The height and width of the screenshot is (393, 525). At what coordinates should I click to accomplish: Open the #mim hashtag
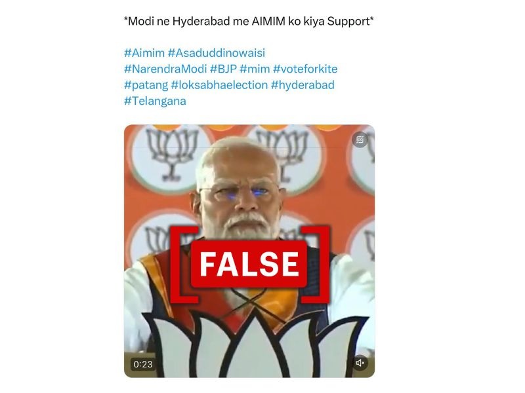(x=255, y=69)
